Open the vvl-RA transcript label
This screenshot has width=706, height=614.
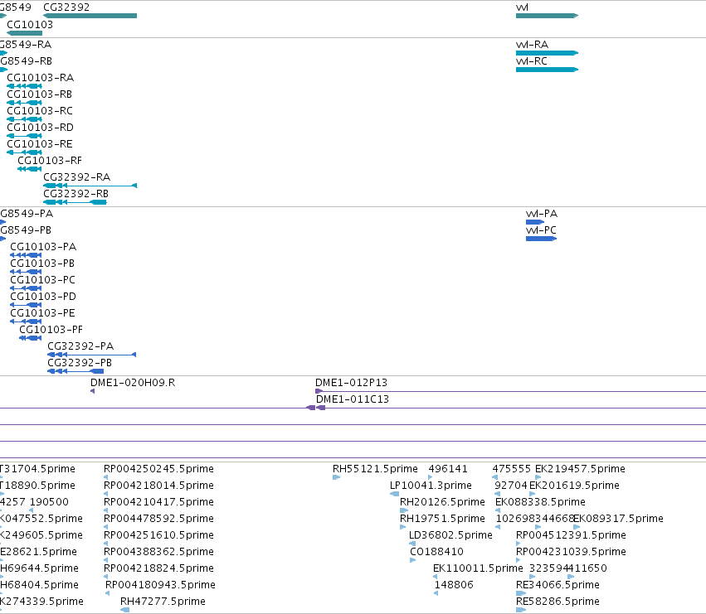(533, 45)
